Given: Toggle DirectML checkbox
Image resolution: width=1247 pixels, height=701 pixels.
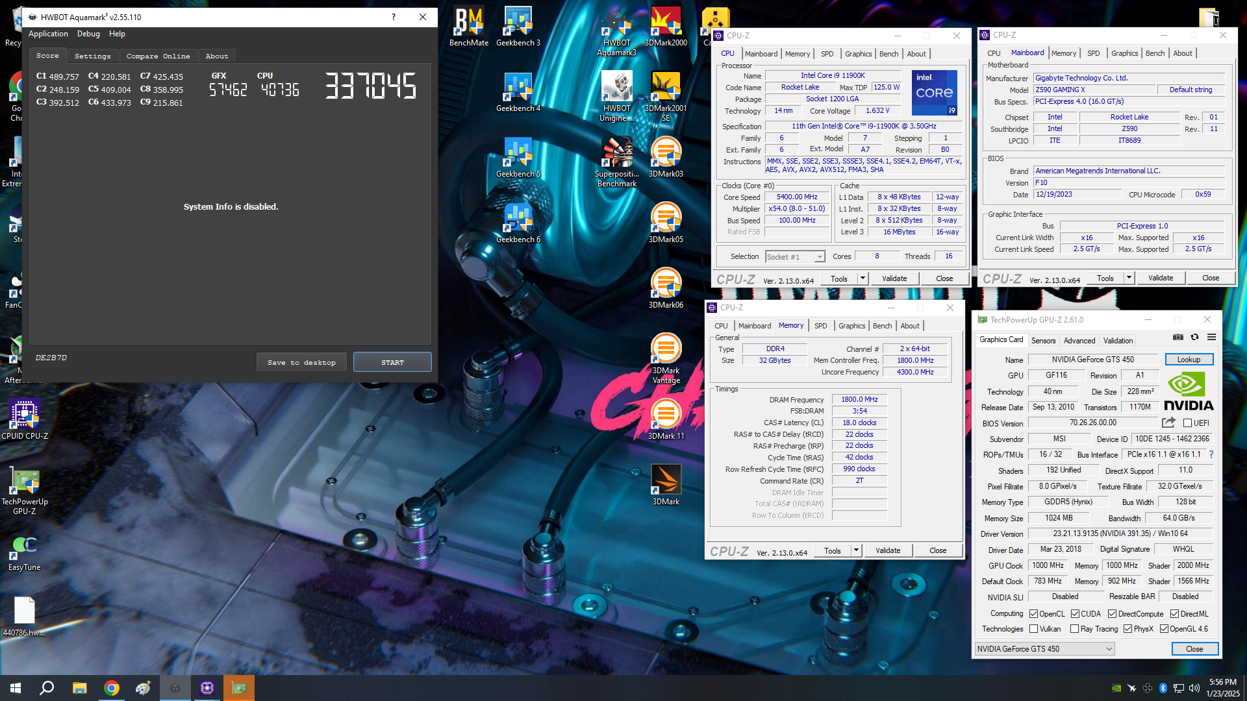Looking at the screenshot, I should [1174, 614].
